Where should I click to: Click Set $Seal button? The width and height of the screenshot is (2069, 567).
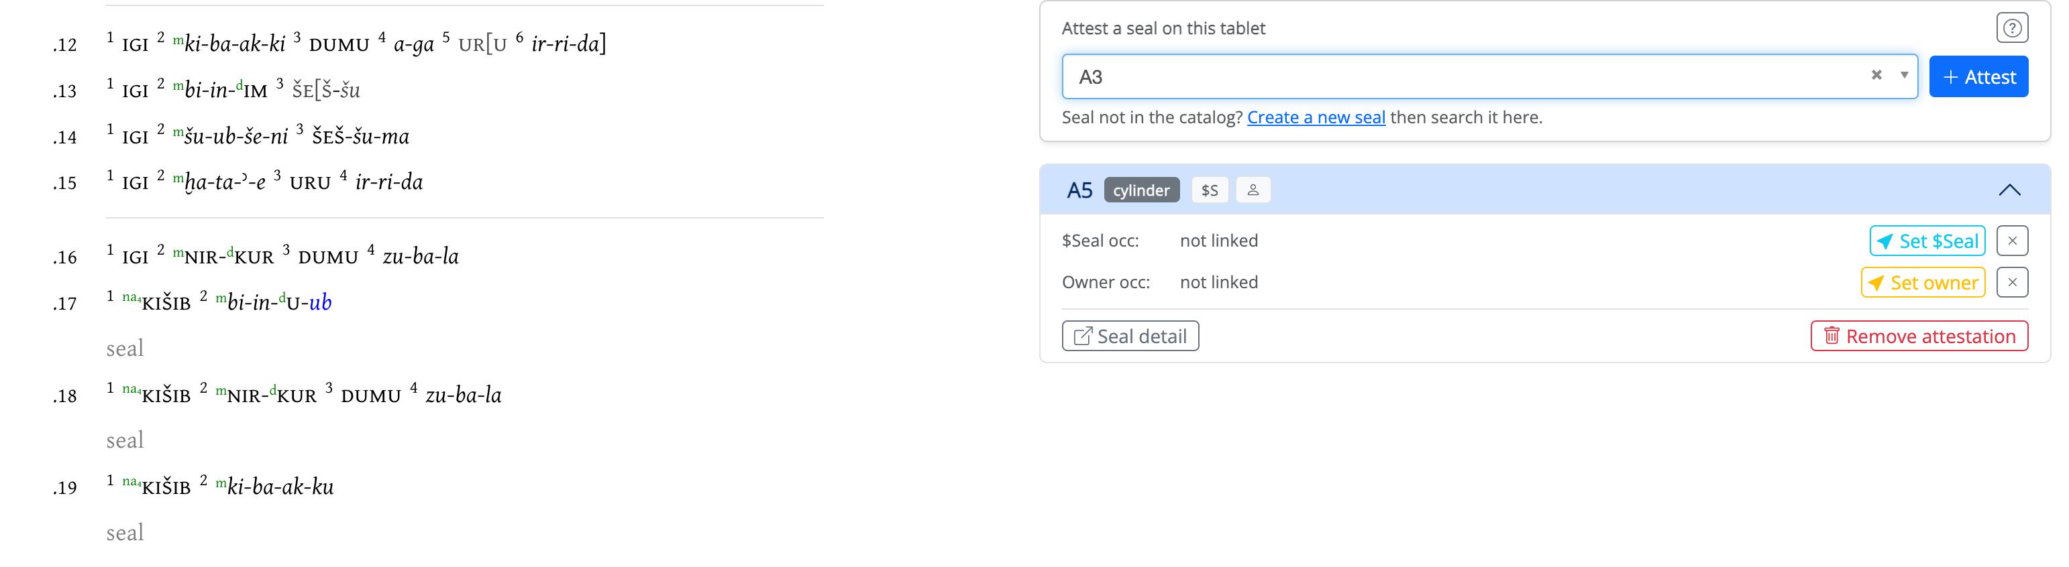(x=1927, y=241)
